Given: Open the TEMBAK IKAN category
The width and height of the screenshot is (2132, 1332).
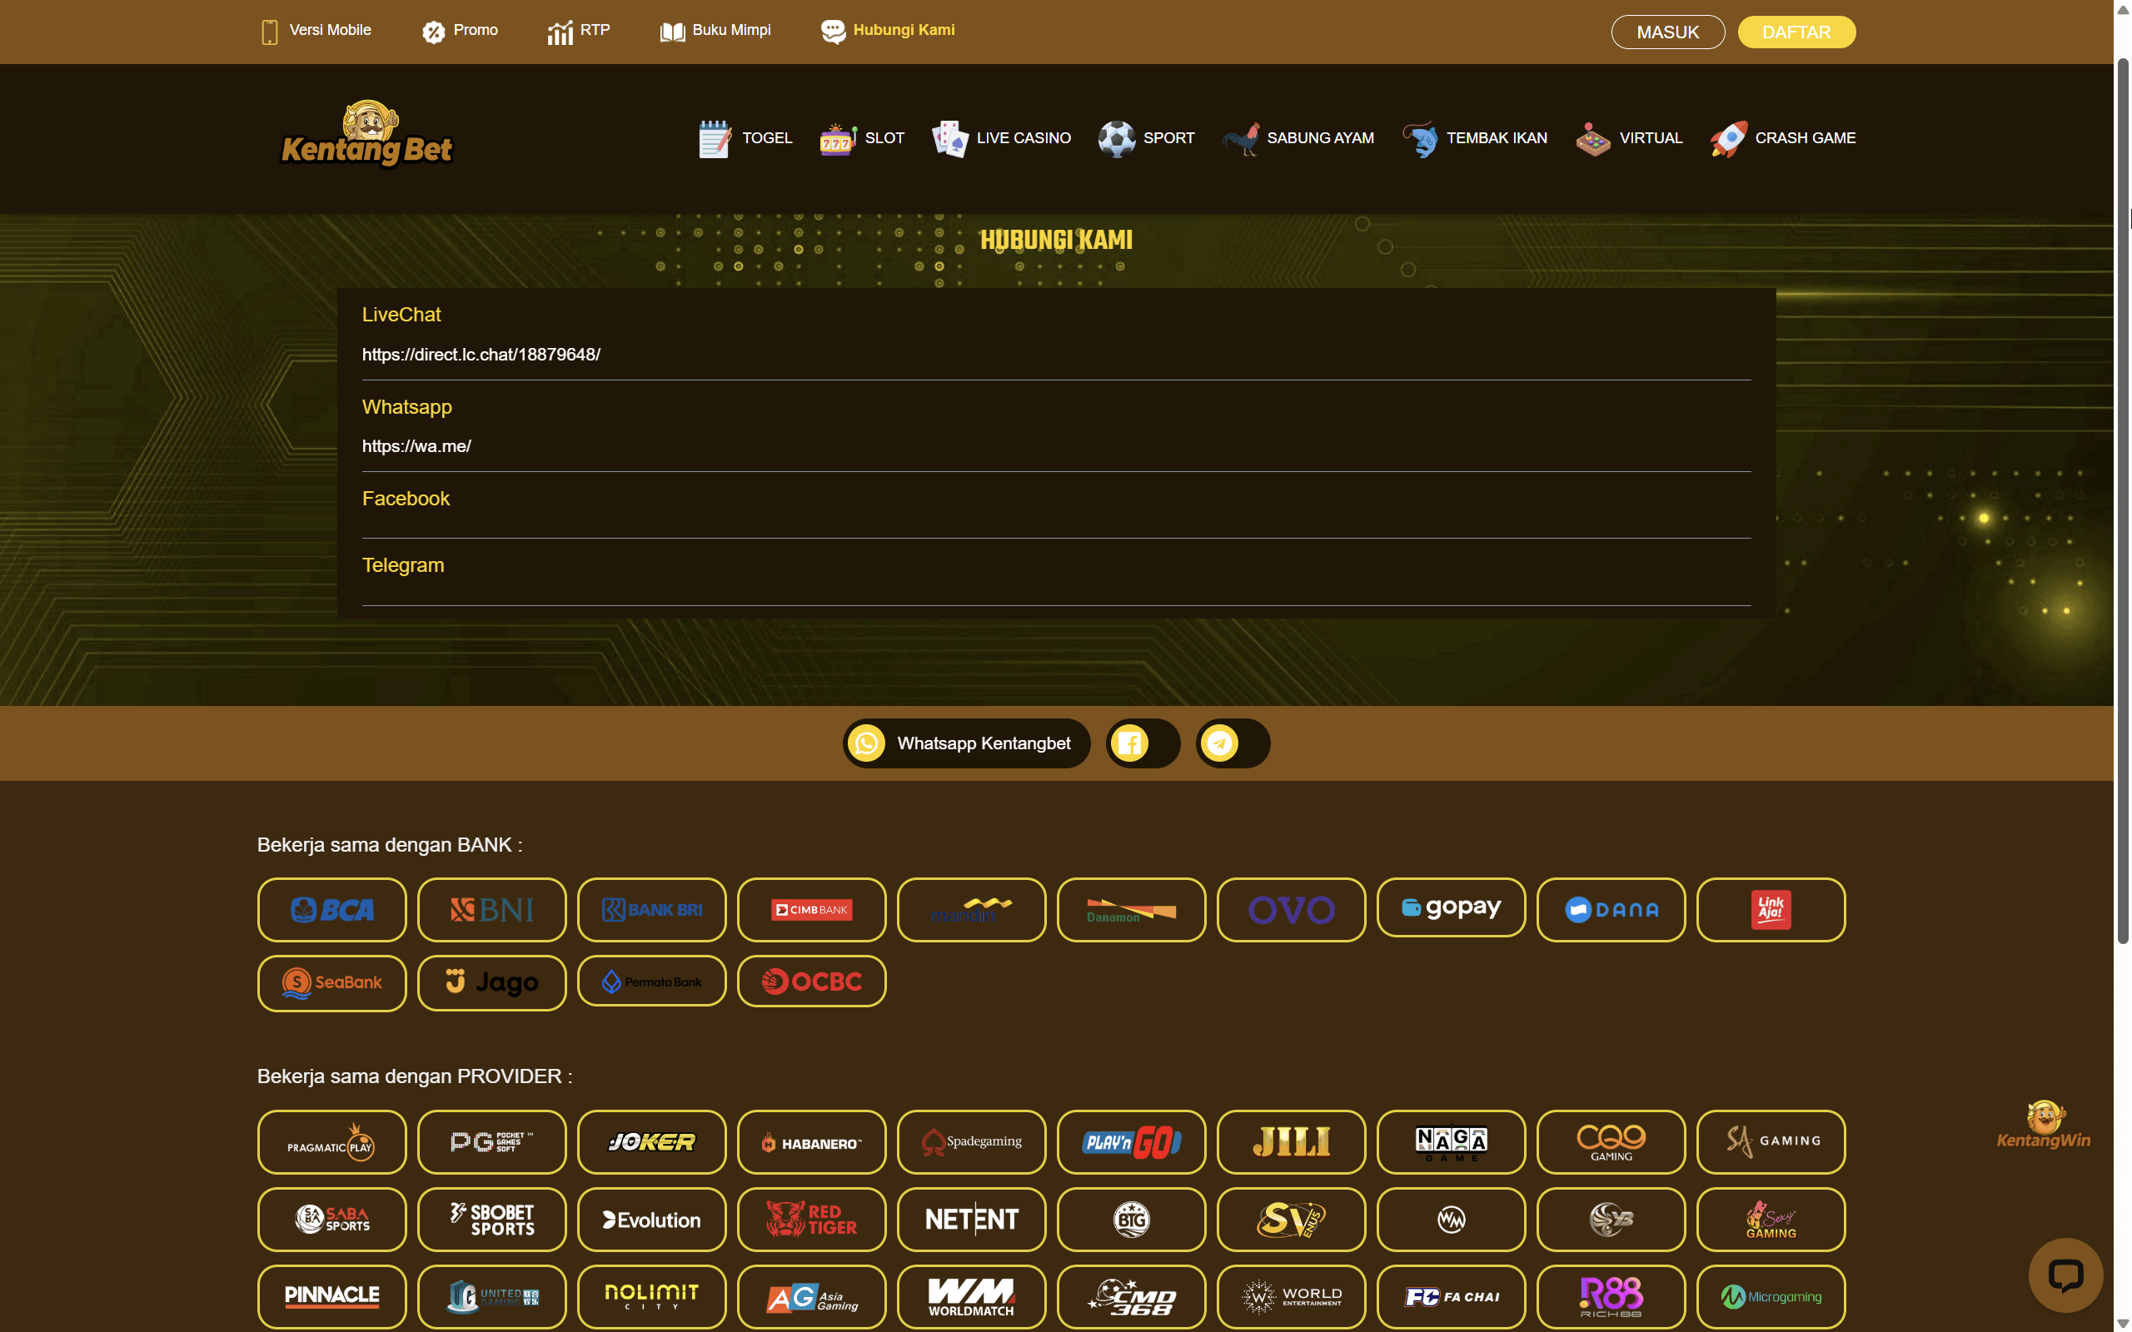Looking at the screenshot, I should point(1475,138).
